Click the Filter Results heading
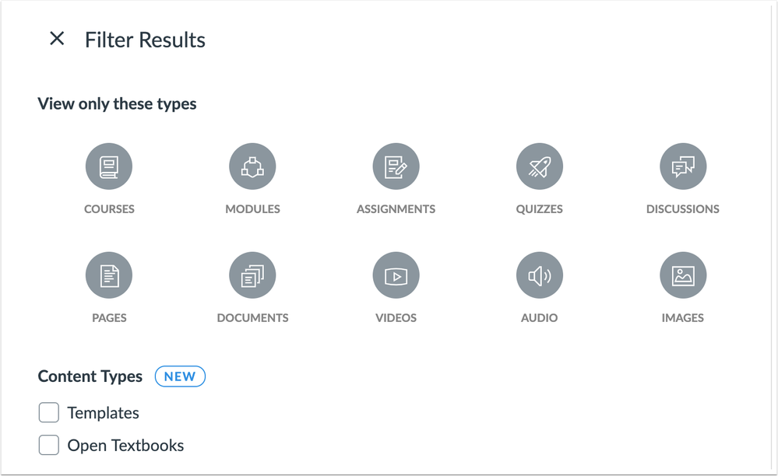 pyautogui.click(x=145, y=40)
